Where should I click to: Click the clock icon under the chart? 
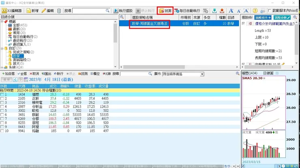[283, 166]
